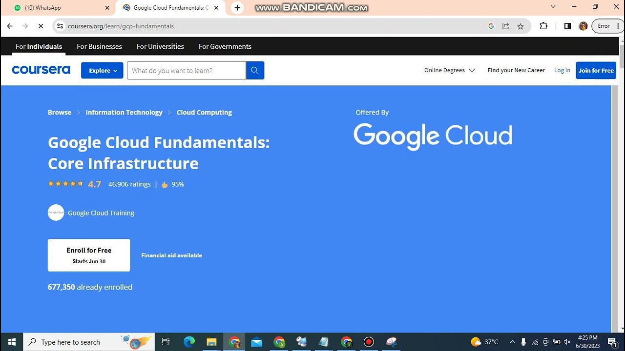Viewport: 625px width, 351px height.
Task: Click '46,906 ratings' text
Action: click(x=129, y=184)
